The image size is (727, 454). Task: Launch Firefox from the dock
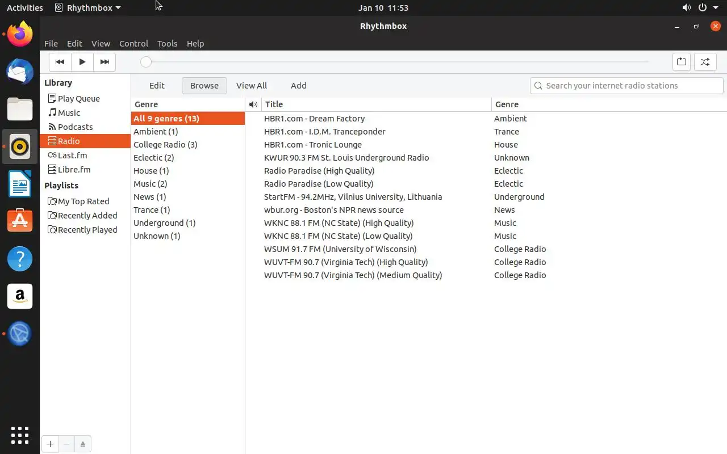tap(20, 34)
